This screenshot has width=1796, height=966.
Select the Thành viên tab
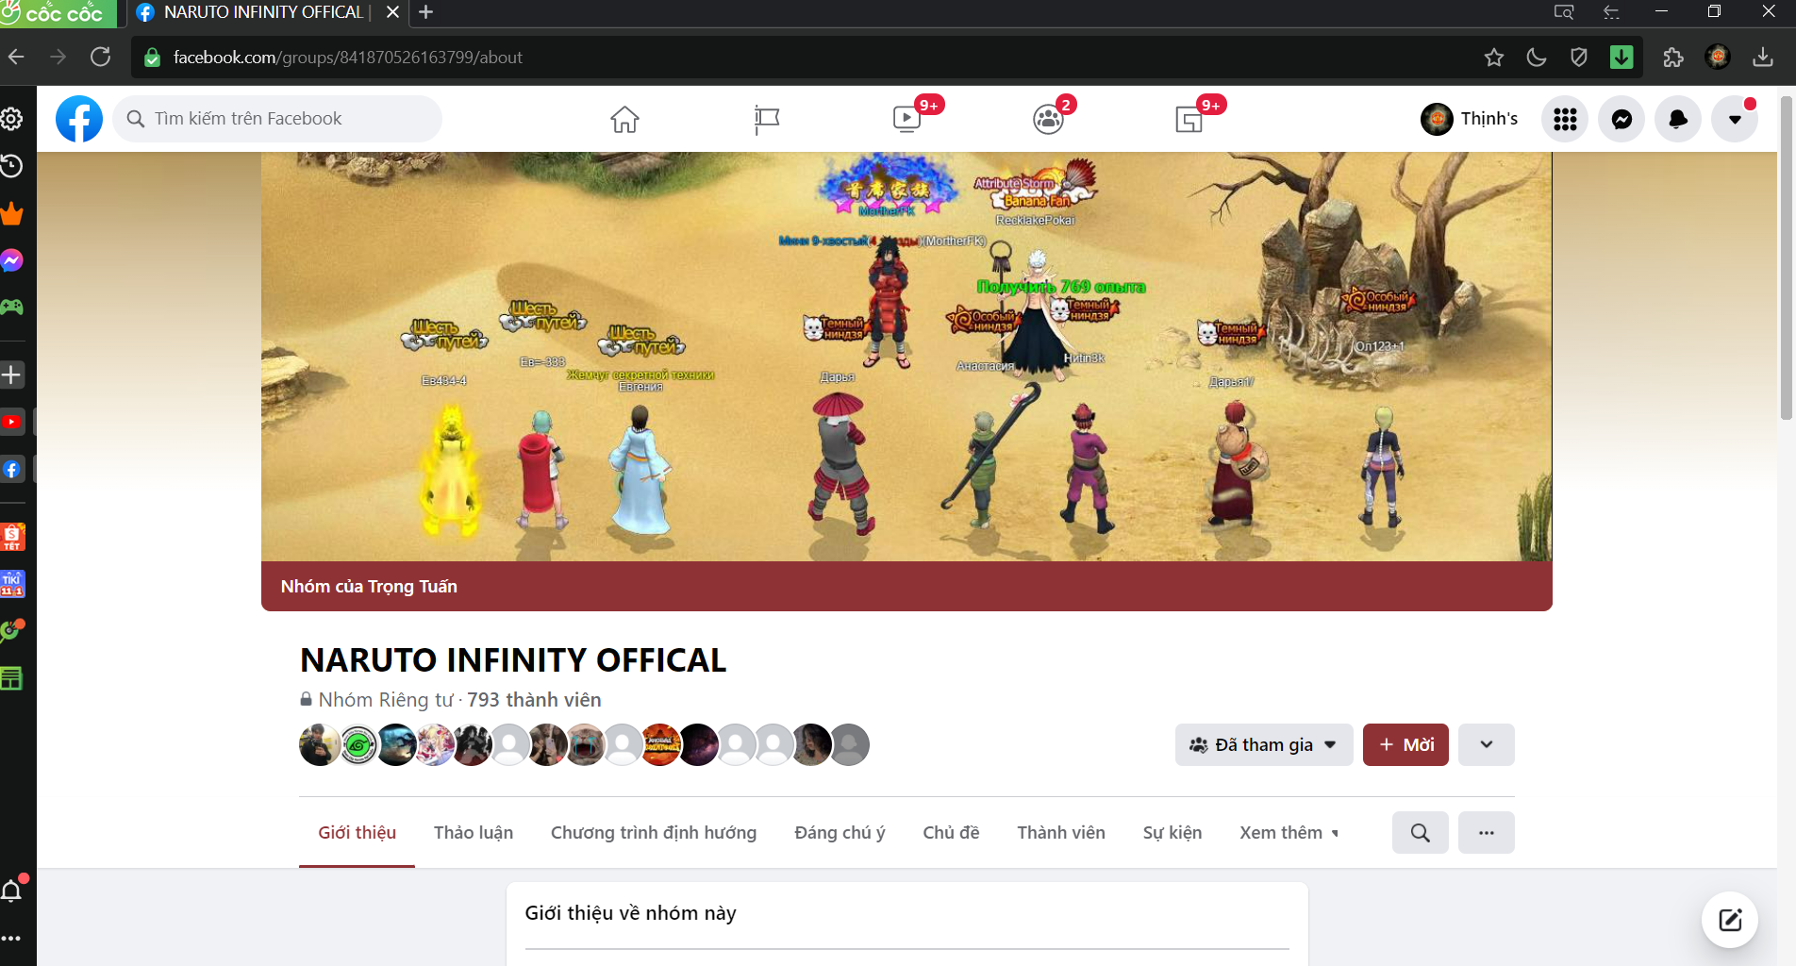pos(1061,833)
